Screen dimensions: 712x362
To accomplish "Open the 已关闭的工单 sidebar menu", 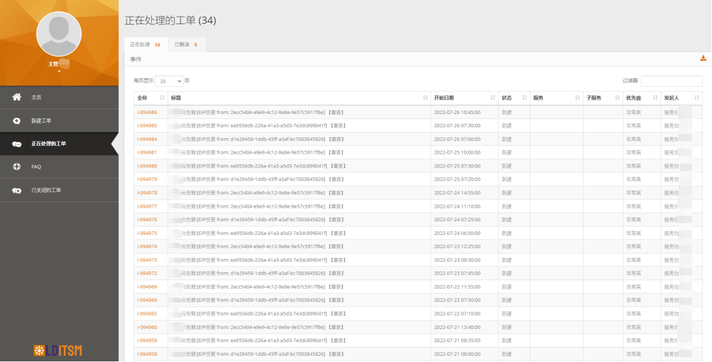I will [x=47, y=190].
